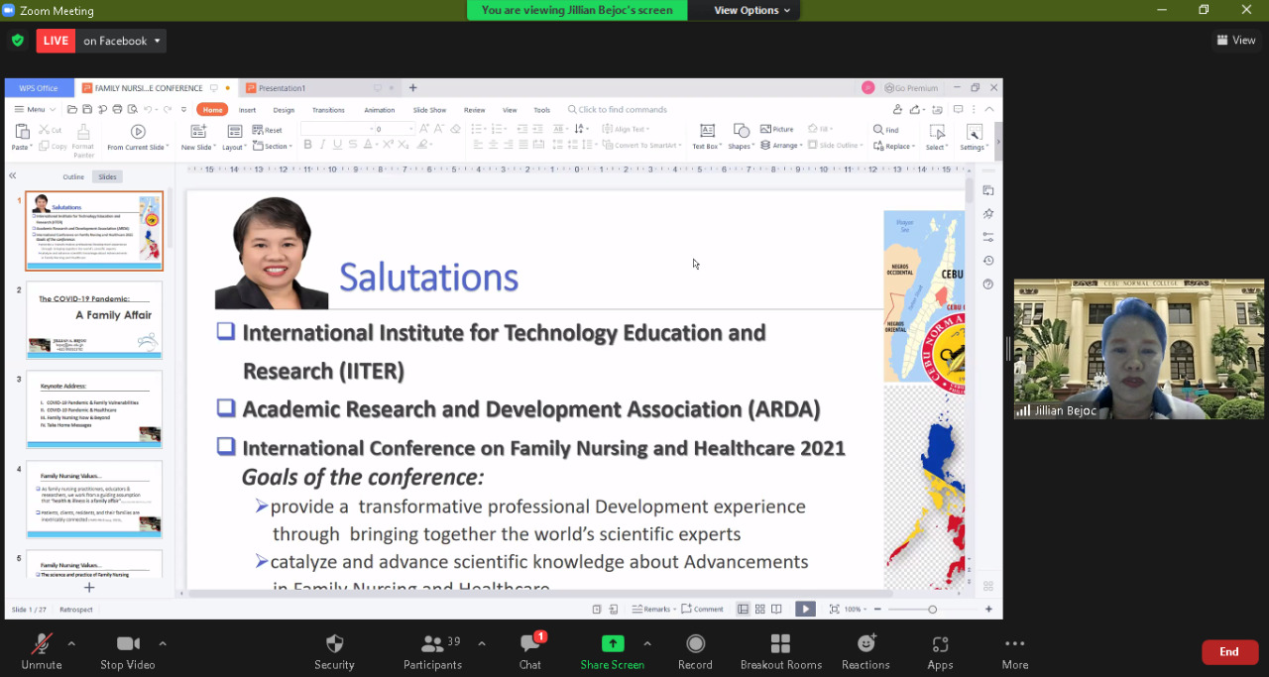
Task: Click the Find button
Action: point(886,130)
